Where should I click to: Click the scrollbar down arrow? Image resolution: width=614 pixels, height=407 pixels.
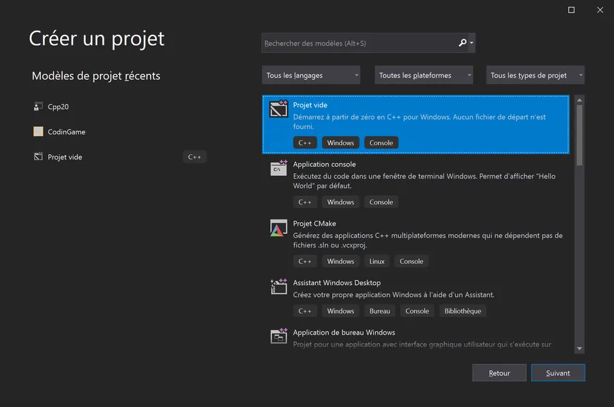click(579, 348)
